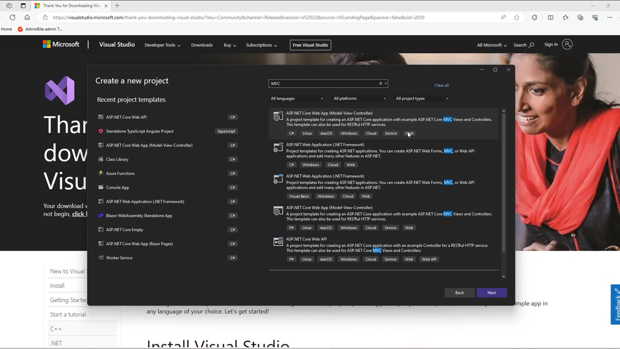Click the TypeScript language badge
The height and width of the screenshot is (349, 620).
pos(226,131)
